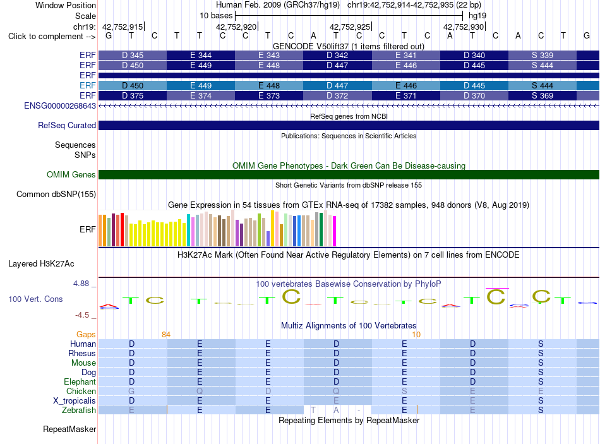Click the codon cell 'D 345'

pyautogui.click(x=133, y=55)
